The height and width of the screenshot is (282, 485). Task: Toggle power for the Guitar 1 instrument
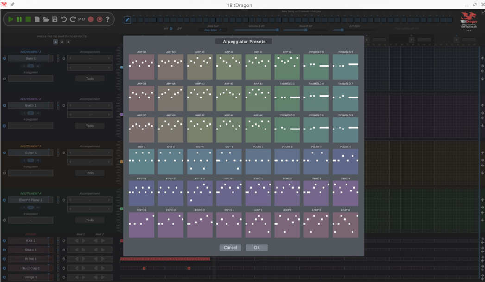point(4,153)
